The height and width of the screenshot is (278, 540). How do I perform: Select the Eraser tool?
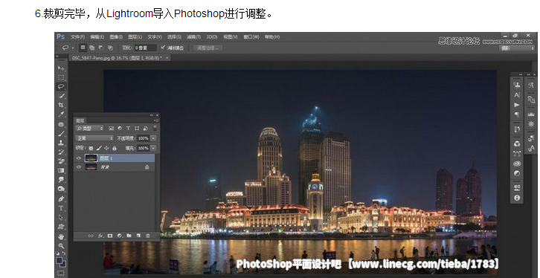[61, 161]
